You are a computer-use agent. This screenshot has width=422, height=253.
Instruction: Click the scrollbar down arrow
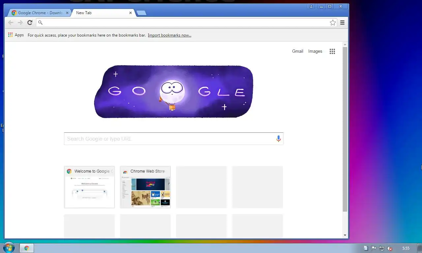click(x=345, y=235)
